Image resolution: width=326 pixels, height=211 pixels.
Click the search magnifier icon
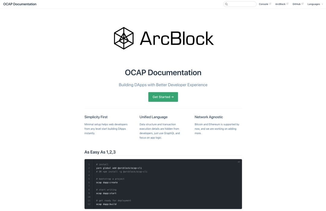[226, 4]
